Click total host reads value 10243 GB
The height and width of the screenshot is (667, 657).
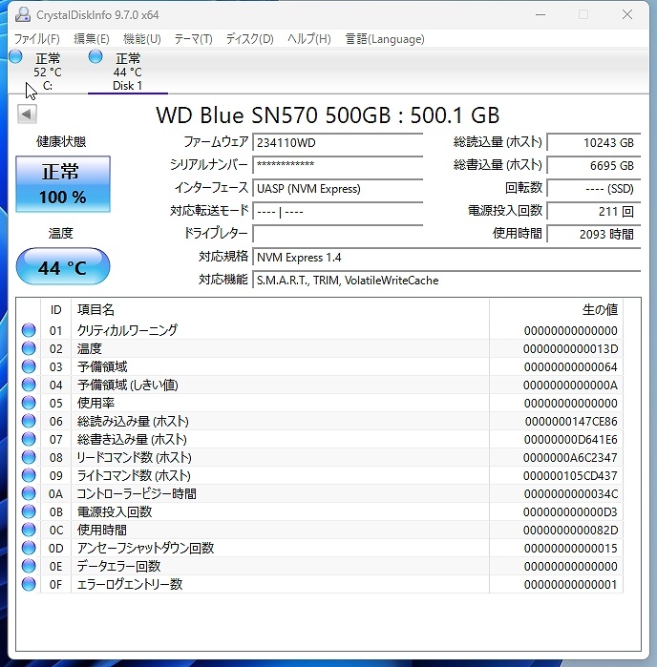click(x=594, y=142)
